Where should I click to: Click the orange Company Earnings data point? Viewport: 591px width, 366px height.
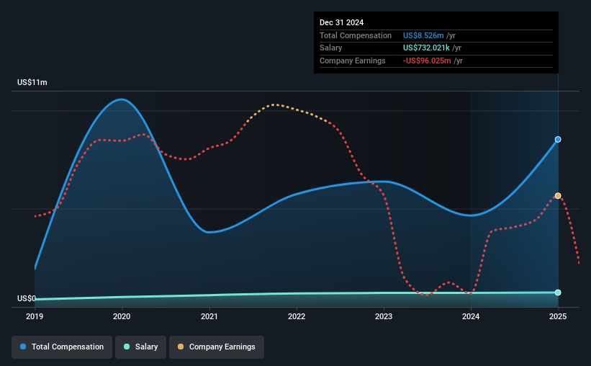pyautogui.click(x=558, y=196)
